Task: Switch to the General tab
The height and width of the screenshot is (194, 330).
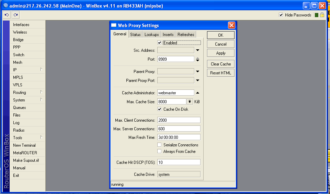Action: 120,34
